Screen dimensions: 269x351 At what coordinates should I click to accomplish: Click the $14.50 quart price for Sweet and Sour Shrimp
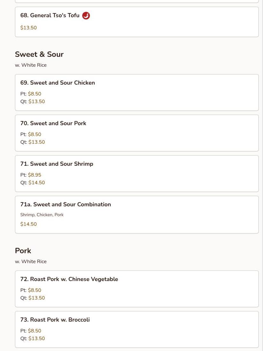tap(37, 183)
